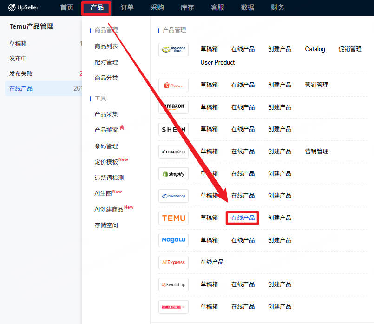Open the 产品 top menu
The width and height of the screenshot is (374, 324).
click(97, 7)
